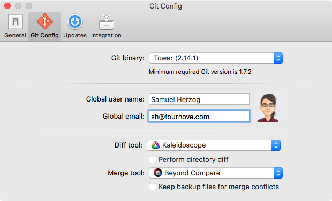This screenshot has width=332, height=201.
Task: Switch to the Integration tab label
Action: tap(106, 35)
